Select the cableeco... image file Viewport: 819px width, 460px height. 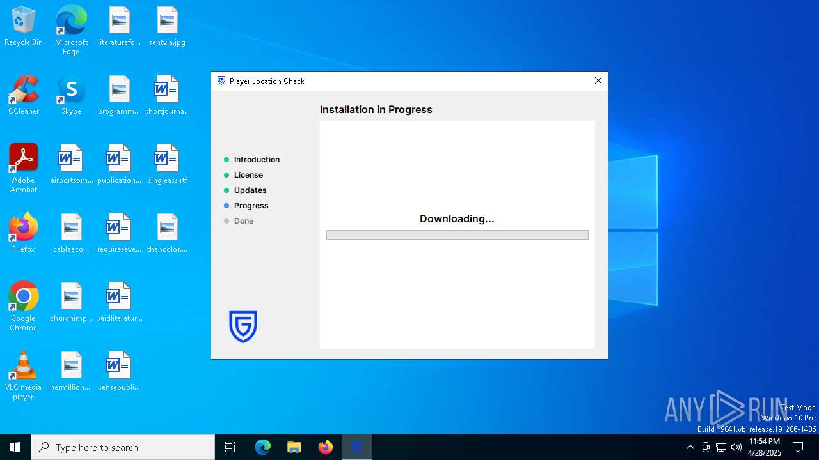[x=71, y=234]
